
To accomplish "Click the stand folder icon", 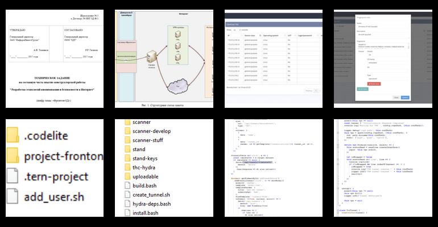I will pyautogui.click(x=127, y=149).
